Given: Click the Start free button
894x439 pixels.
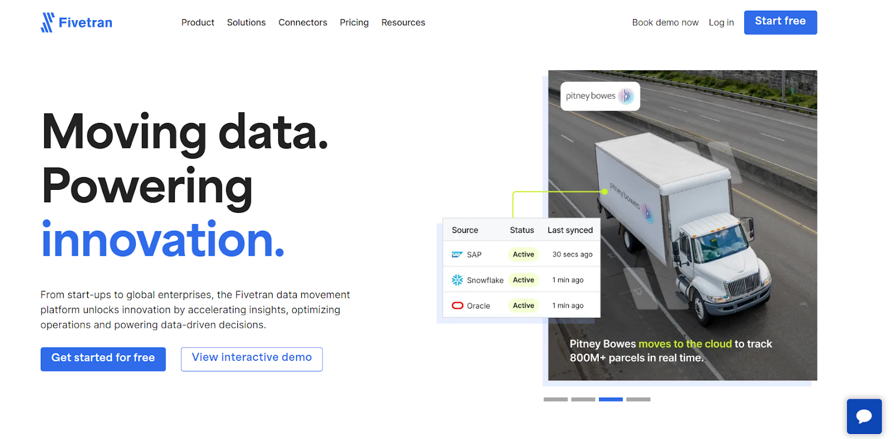Looking at the screenshot, I should pos(781,22).
